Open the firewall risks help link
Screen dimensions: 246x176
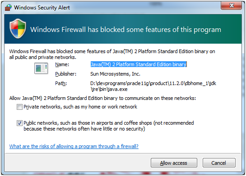(74, 146)
